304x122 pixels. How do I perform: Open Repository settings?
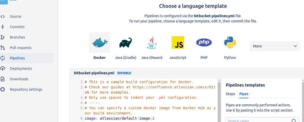tap(26, 89)
